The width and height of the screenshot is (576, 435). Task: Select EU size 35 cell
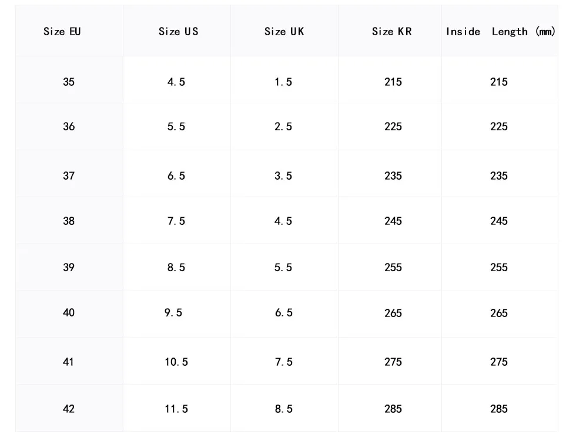point(69,82)
